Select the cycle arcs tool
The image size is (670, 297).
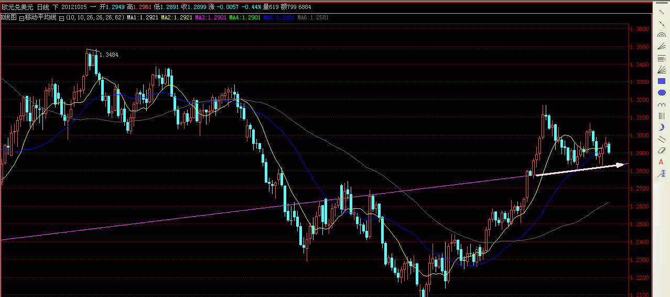coord(661,104)
